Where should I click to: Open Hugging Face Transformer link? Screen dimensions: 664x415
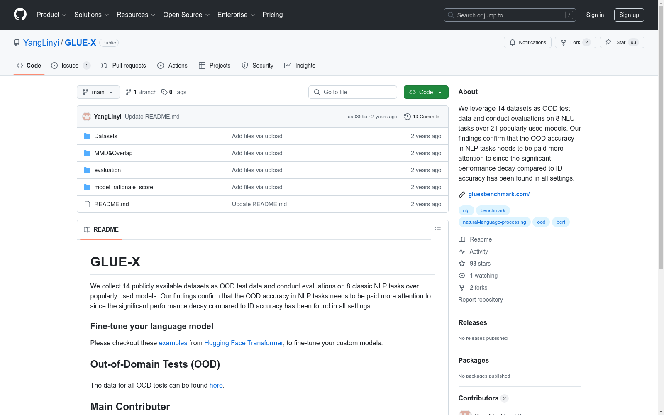pyautogui.click(x=244, y=343)
